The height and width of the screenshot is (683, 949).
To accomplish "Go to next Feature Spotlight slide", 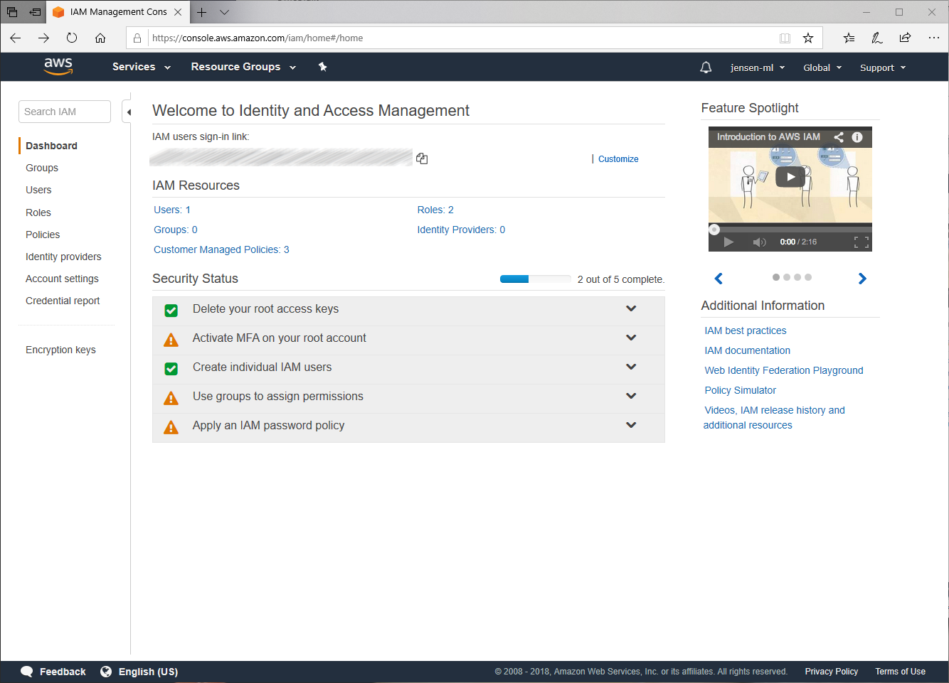I will coord(862,279).
